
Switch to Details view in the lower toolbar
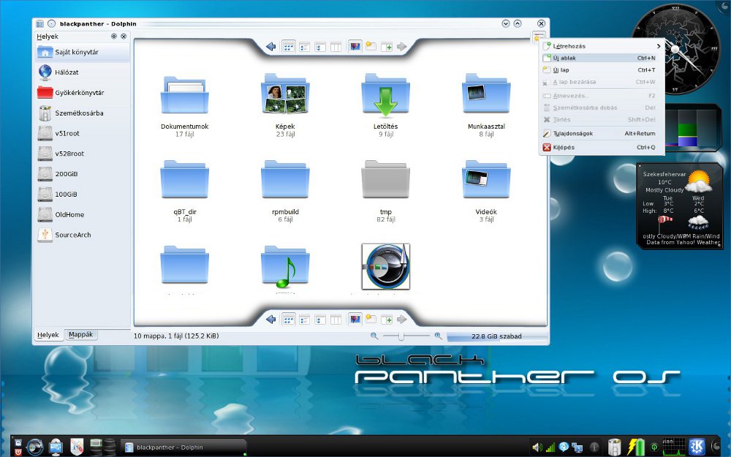coord(304,320)
